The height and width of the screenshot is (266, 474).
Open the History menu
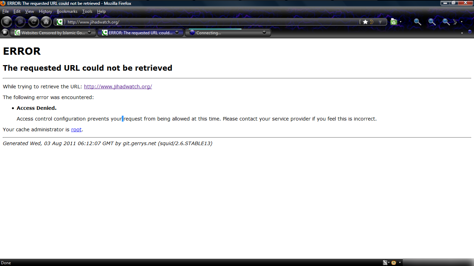pos(45,11)
